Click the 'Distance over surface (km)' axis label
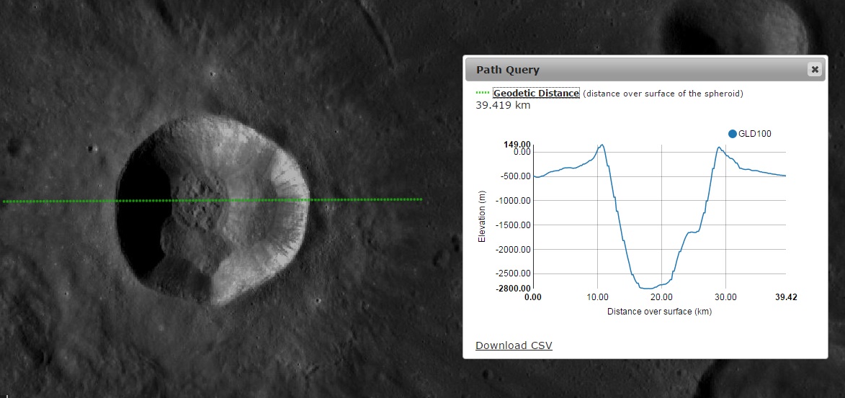The height and width of the screenshot is (398, 845). click(659, 312)
